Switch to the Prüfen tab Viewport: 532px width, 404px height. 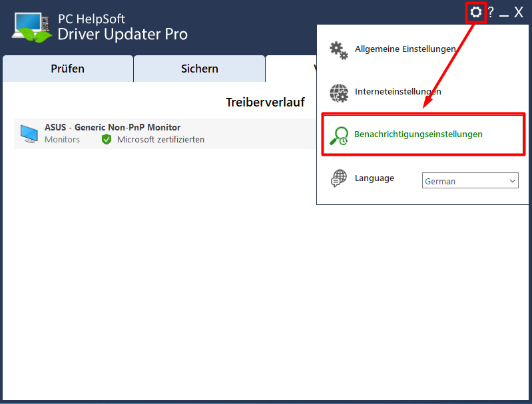coord(67,69)
